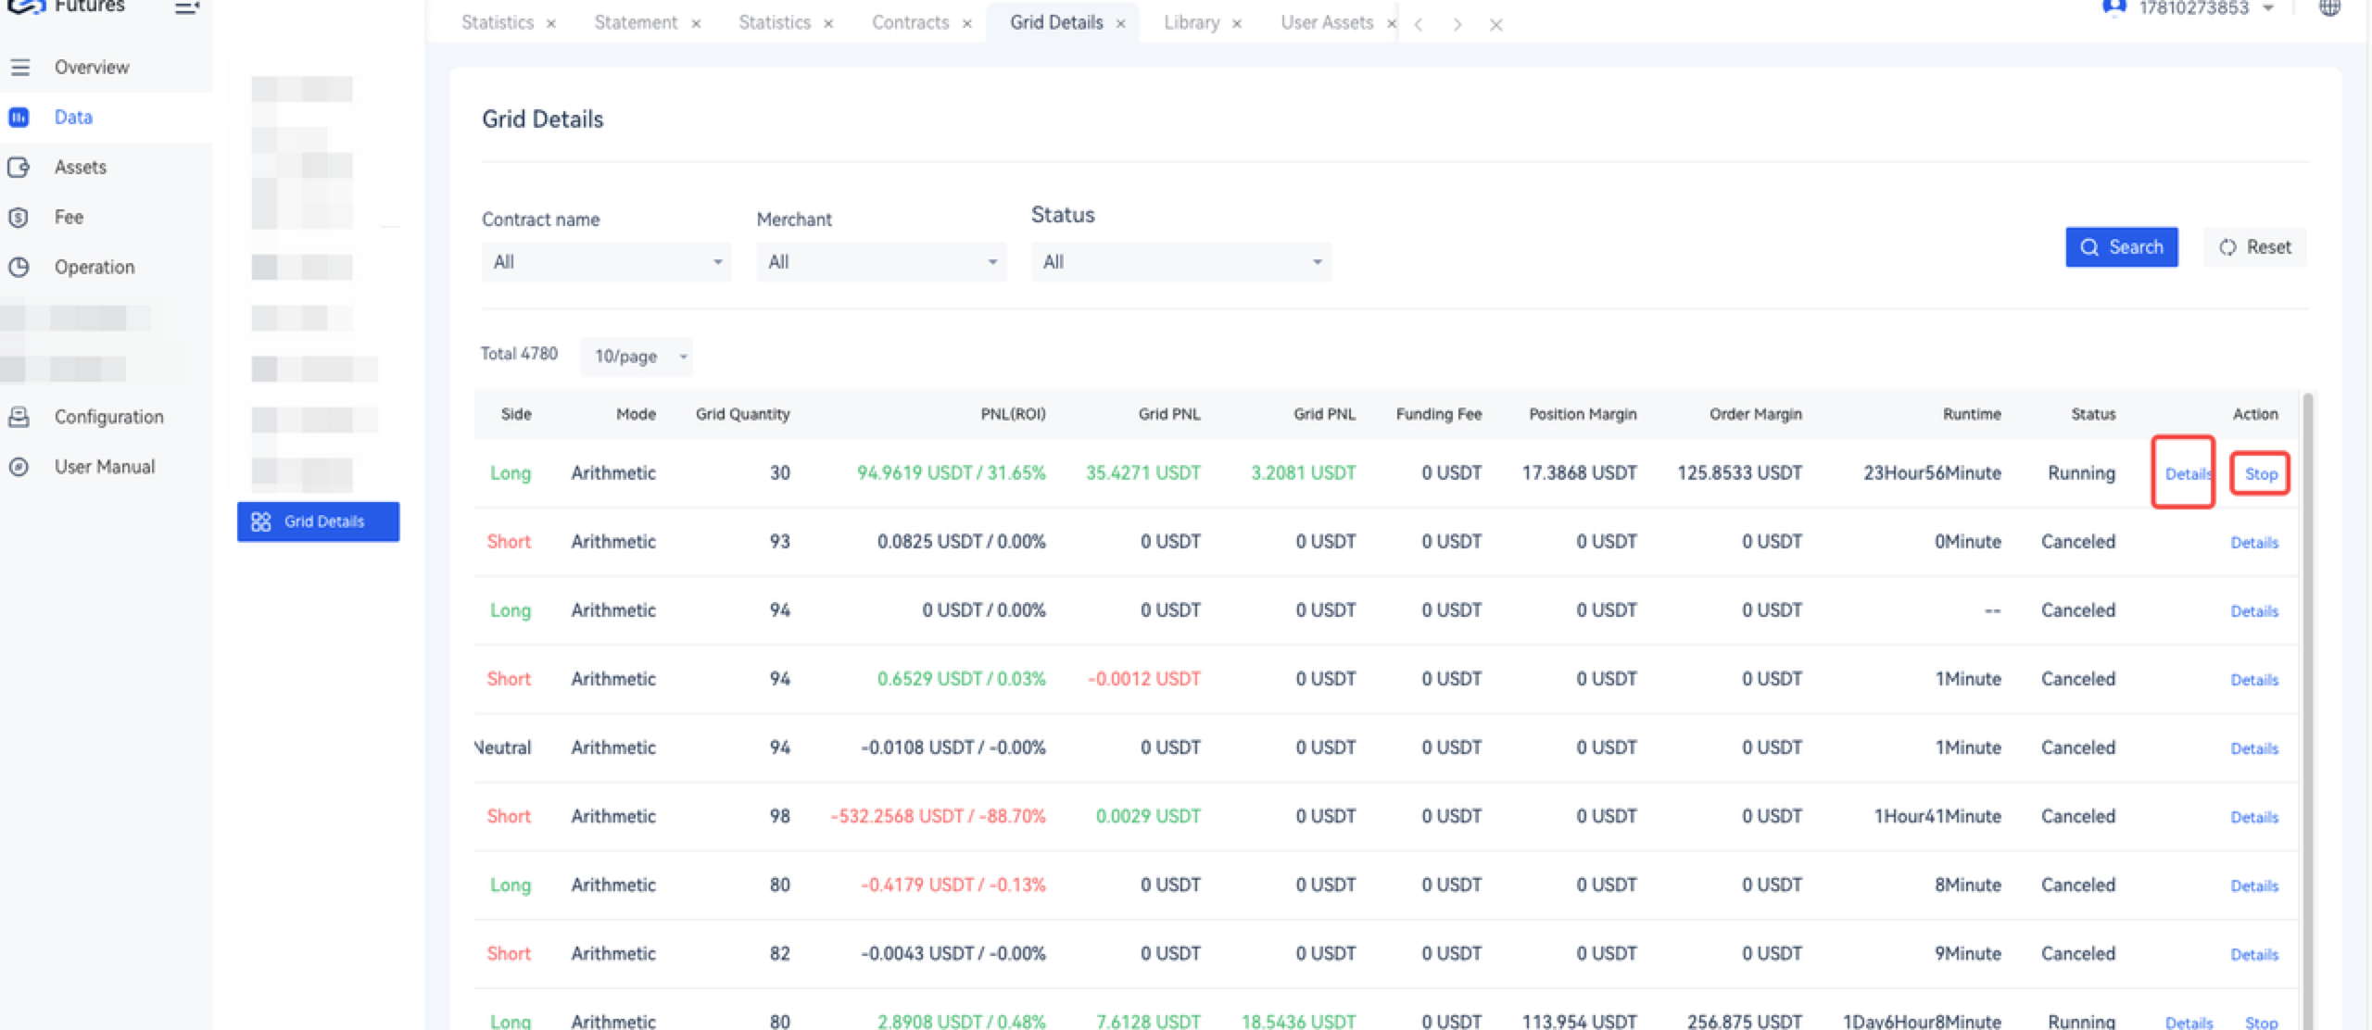Screen dimensions: 2372x1030
Task: Open the 10/page size dropdown
Action: [637, 357]
